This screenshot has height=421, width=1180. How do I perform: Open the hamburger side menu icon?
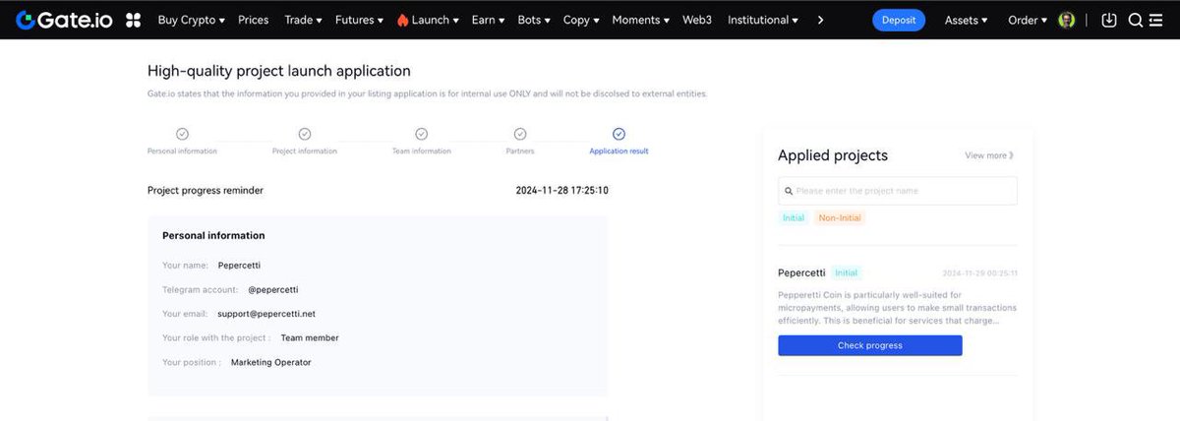(1156, 20)
